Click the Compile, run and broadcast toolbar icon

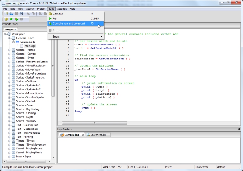[16, 19]
